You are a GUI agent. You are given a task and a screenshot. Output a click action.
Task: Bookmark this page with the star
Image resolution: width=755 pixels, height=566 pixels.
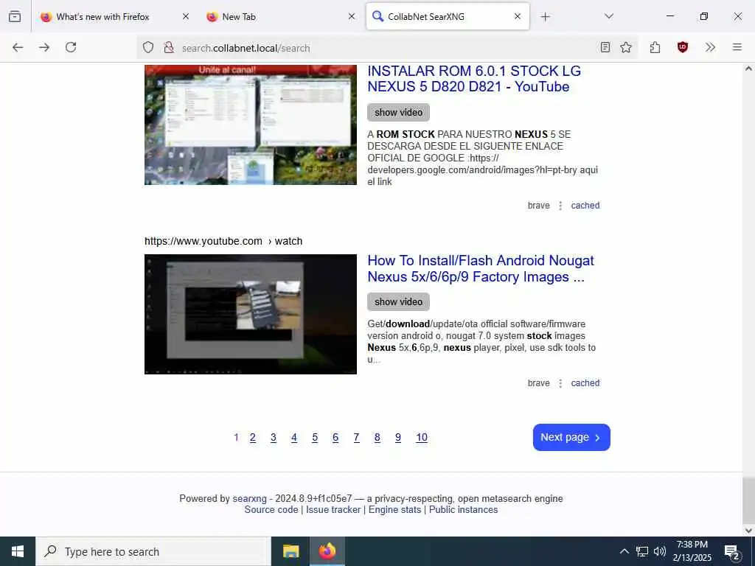626,47
